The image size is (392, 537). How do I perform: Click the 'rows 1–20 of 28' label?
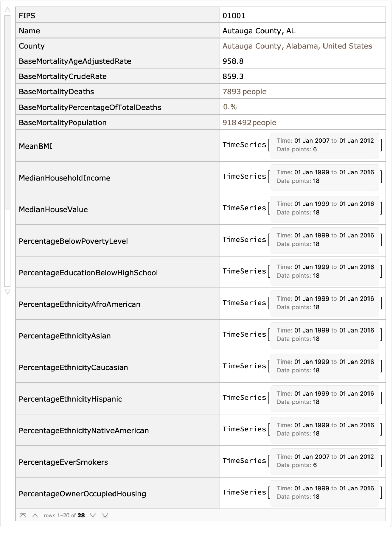click(64, 515)
